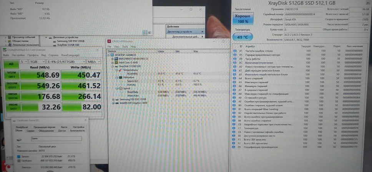372x172 pixels.
Task: Click the Sensor column header
Action: pyautogui.click(x=132, y=51)
